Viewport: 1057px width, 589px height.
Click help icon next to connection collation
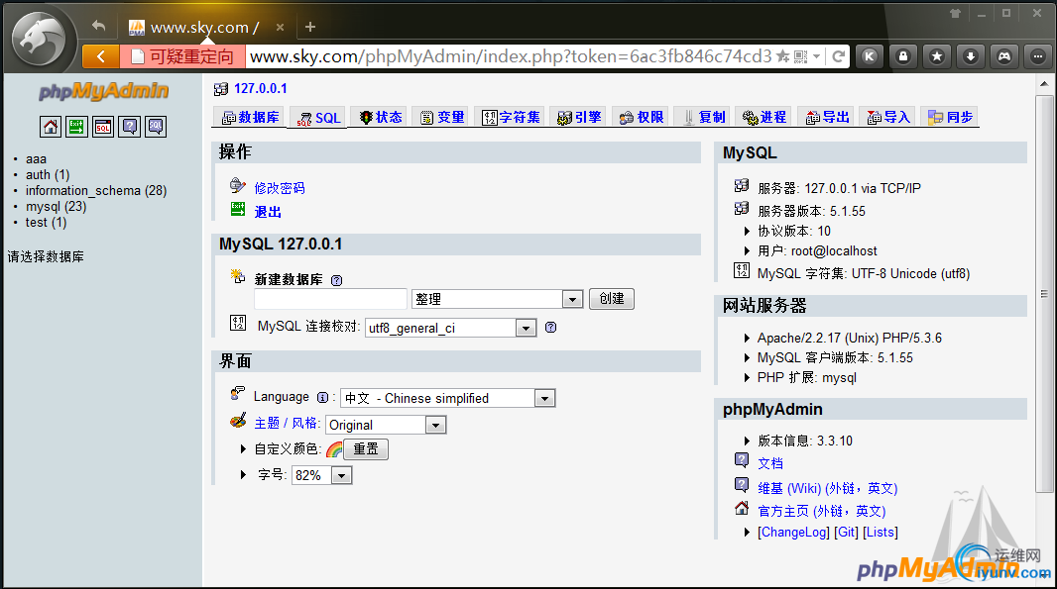coord(550,327)
